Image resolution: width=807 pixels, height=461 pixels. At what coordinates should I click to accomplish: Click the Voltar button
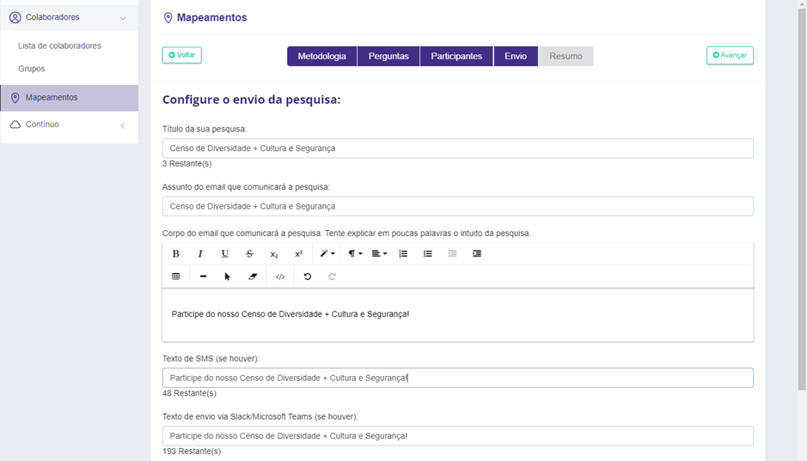[x=182, y=55]
